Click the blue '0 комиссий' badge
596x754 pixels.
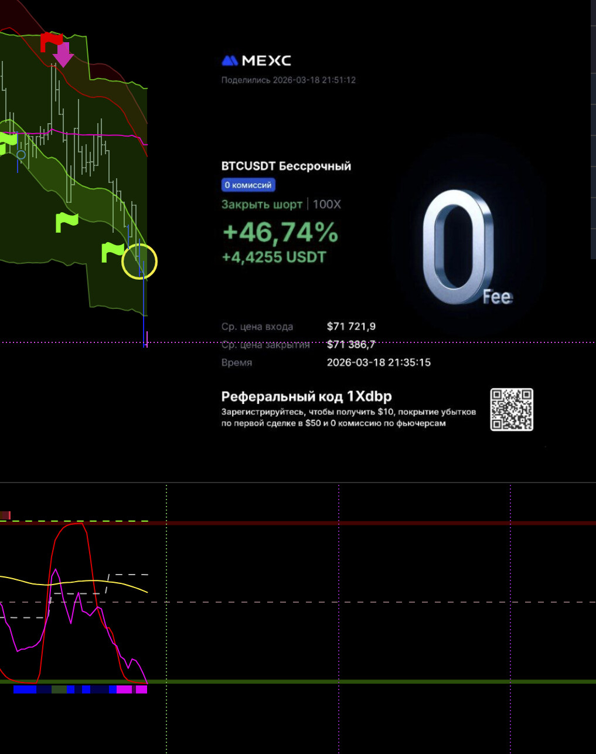tap(248, 185)
